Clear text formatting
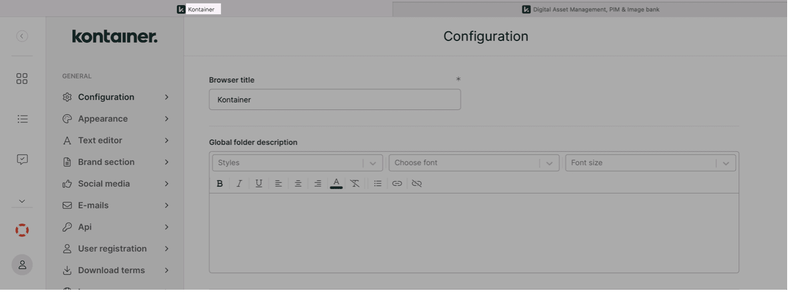The width and height of the screenshot is (790, 292). 356,184
